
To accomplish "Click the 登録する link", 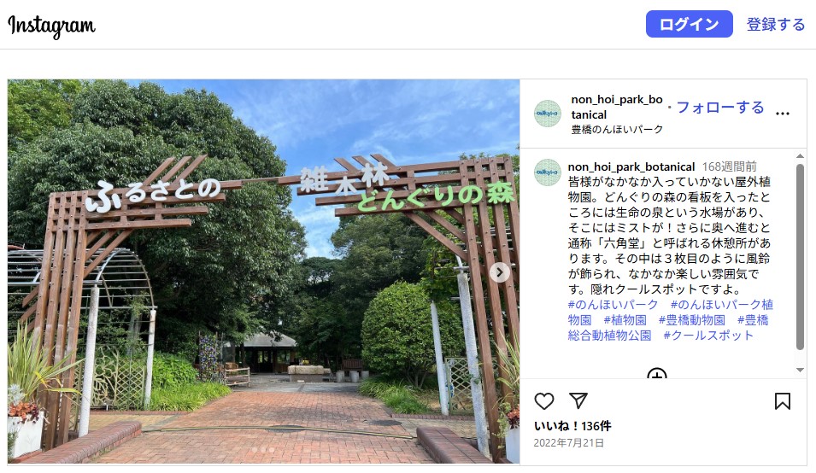I will [x=775, y=24].
